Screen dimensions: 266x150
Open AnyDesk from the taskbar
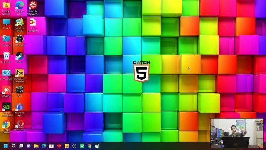click(x=59, y=146)
